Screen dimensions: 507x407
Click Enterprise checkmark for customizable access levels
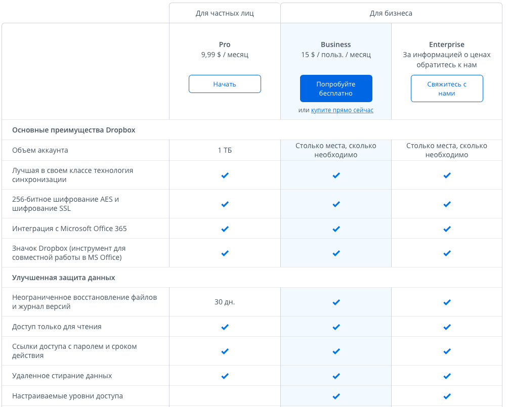click(447, 396)
